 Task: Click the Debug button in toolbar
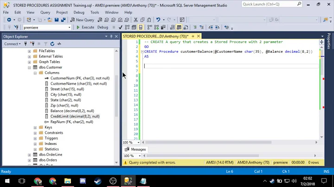coord(103,27)
